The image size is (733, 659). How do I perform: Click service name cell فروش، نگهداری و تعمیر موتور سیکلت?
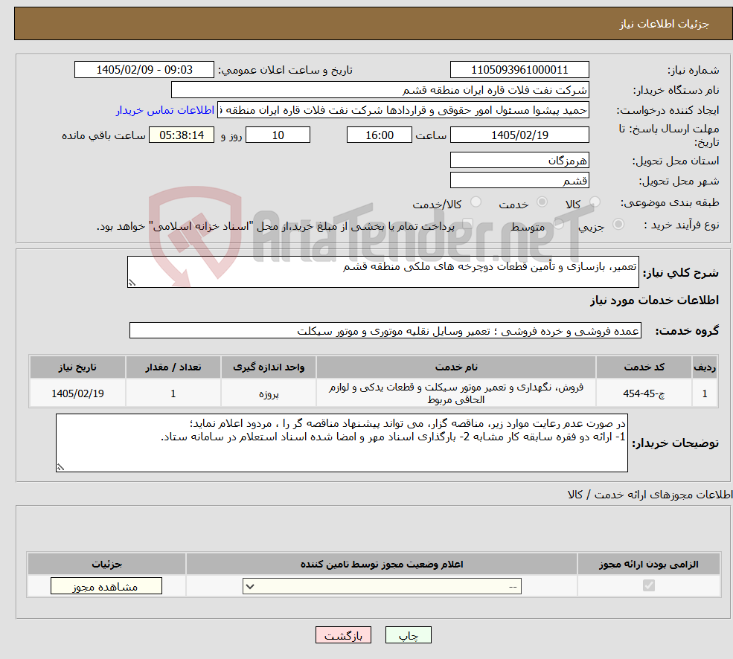(x=456, y=393)
